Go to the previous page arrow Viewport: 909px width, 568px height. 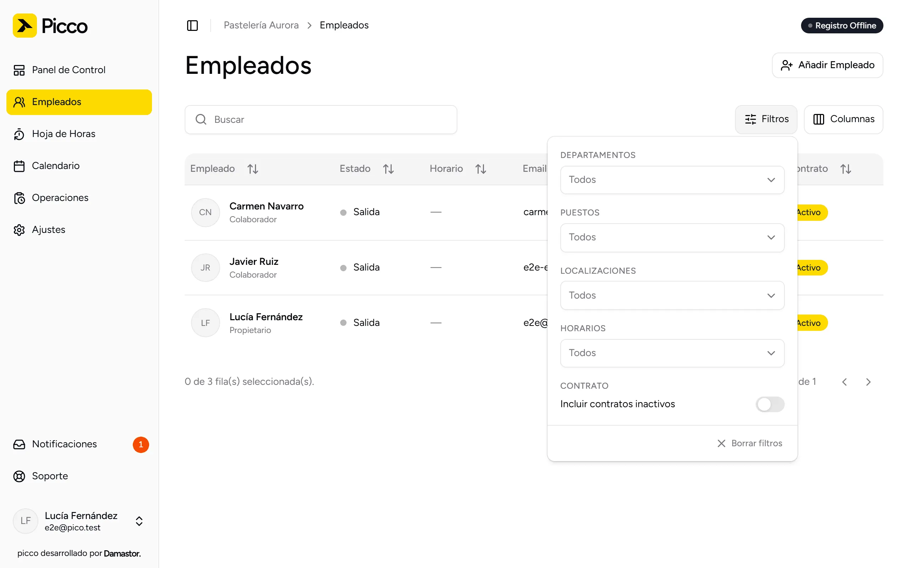click(x=844, y=382)
